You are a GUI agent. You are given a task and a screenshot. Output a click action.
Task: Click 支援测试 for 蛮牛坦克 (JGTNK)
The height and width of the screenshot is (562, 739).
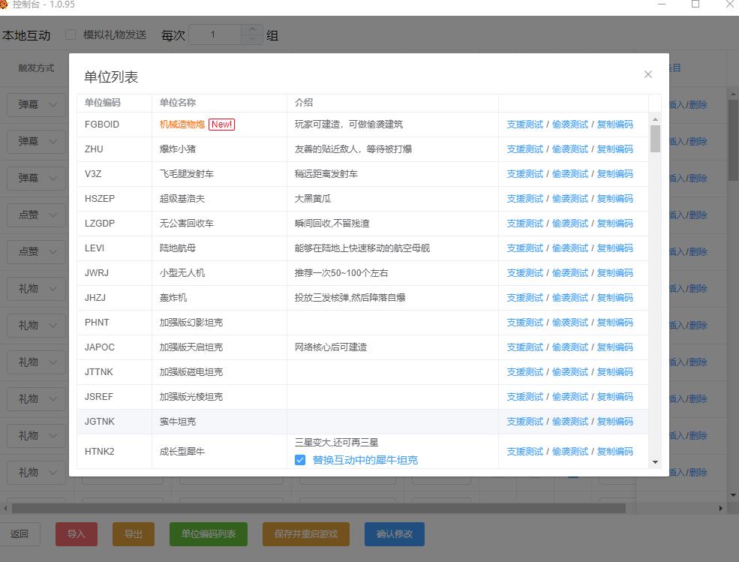(x=524, y=422)
